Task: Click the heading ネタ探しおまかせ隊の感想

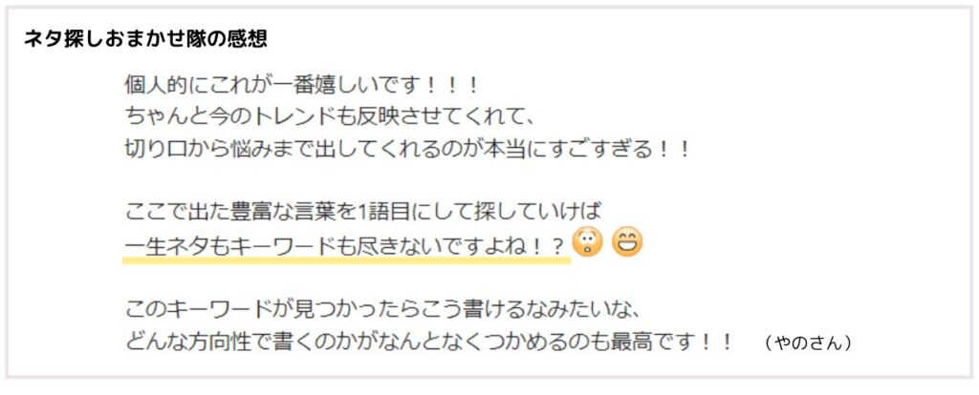Action: (145, 39)
